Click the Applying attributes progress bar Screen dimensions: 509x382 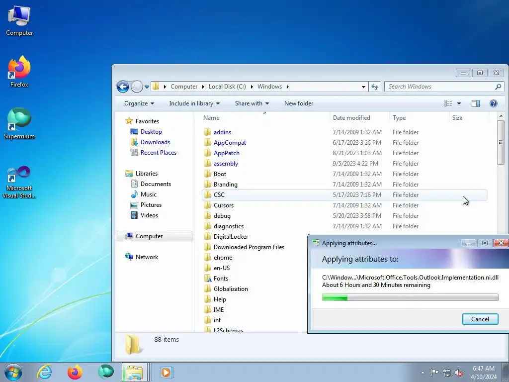point(410,297)
